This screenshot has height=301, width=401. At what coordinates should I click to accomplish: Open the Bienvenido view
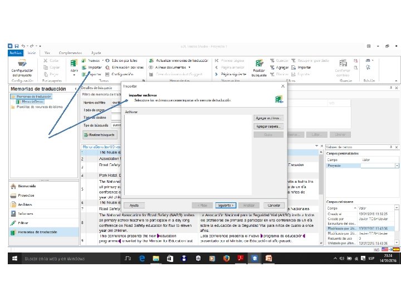tap(44, 186)
